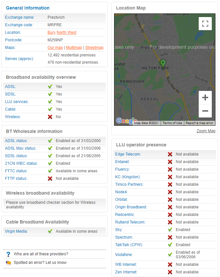The height and width of the screenshot is (277, 220).
Task: Click the 'LLU operator presence' heading
Action: coord(141,145)
